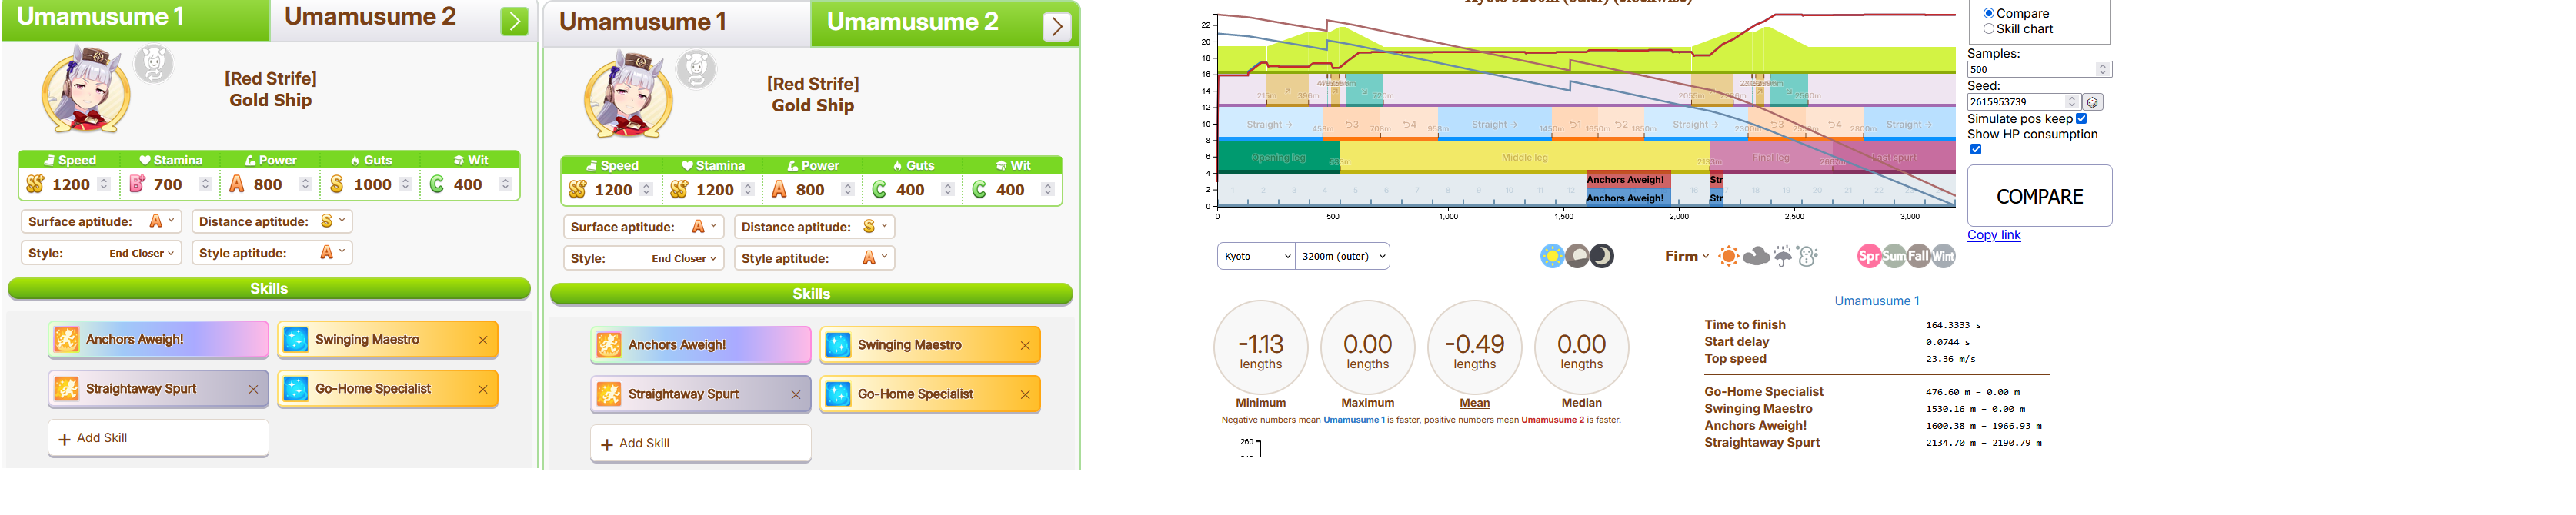Select the Skill chart radio button
The height and width of the screenshot is (515, 2576).
(1989, 29)
